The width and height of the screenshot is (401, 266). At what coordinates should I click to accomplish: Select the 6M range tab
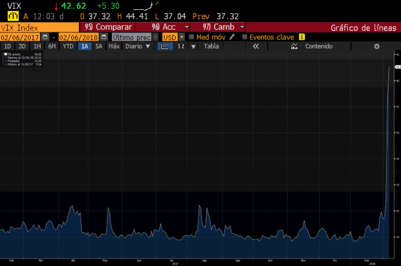click(52, 46)
